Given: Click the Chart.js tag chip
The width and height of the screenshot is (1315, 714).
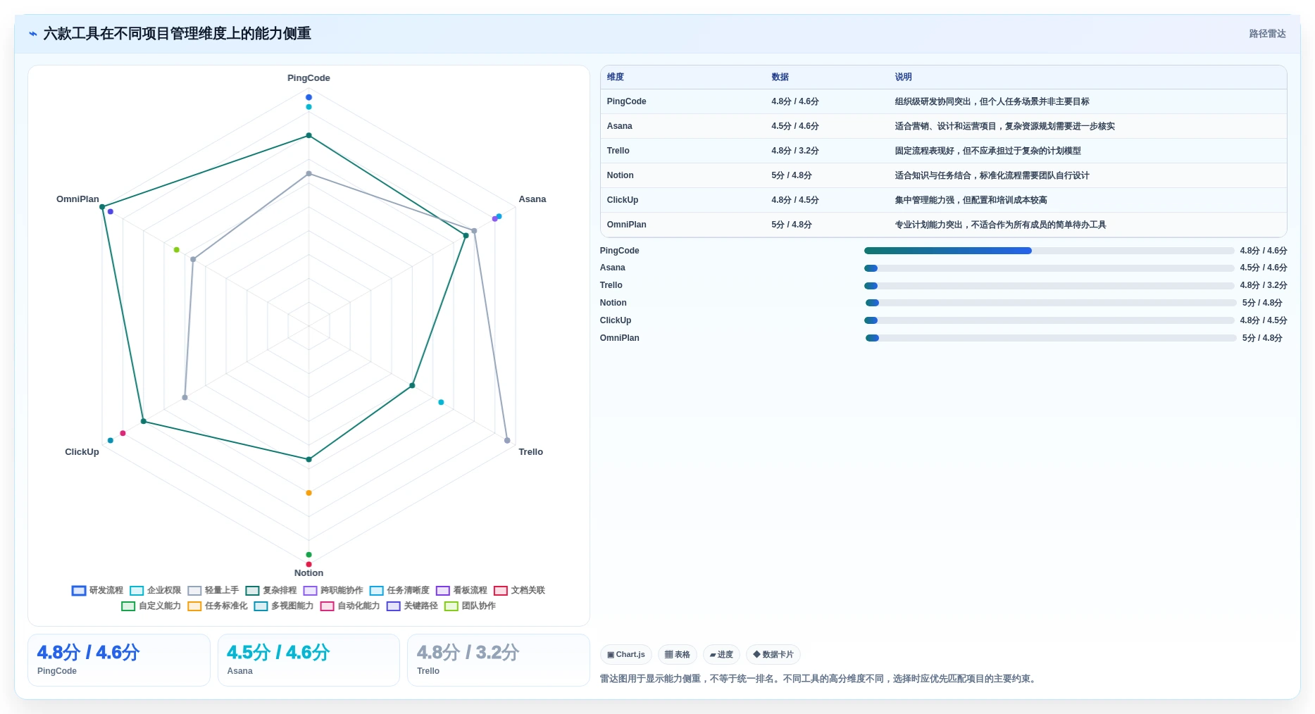Looking at the screenshot, I should [625, 654].
